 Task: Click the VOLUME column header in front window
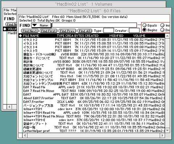click(x=139, y=36)
